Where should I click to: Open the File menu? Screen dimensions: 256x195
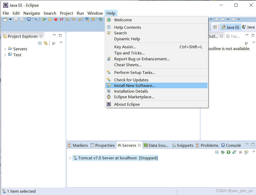point(6,13)
